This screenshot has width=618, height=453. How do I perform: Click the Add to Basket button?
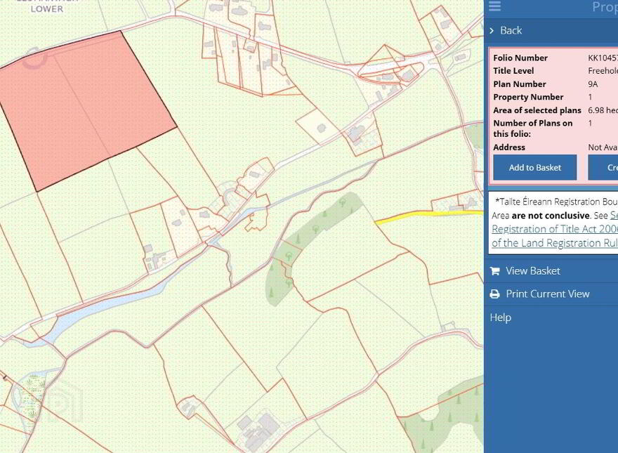[535, 168]
